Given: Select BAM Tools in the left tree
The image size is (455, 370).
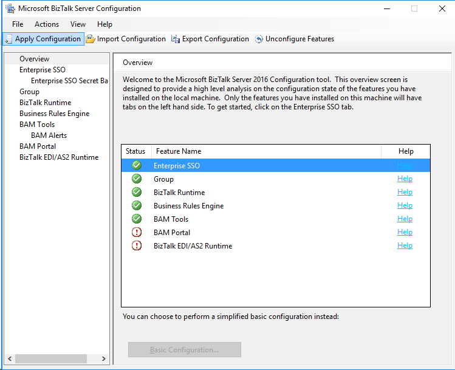Looking at the screenshot, I should pos(37,125).
